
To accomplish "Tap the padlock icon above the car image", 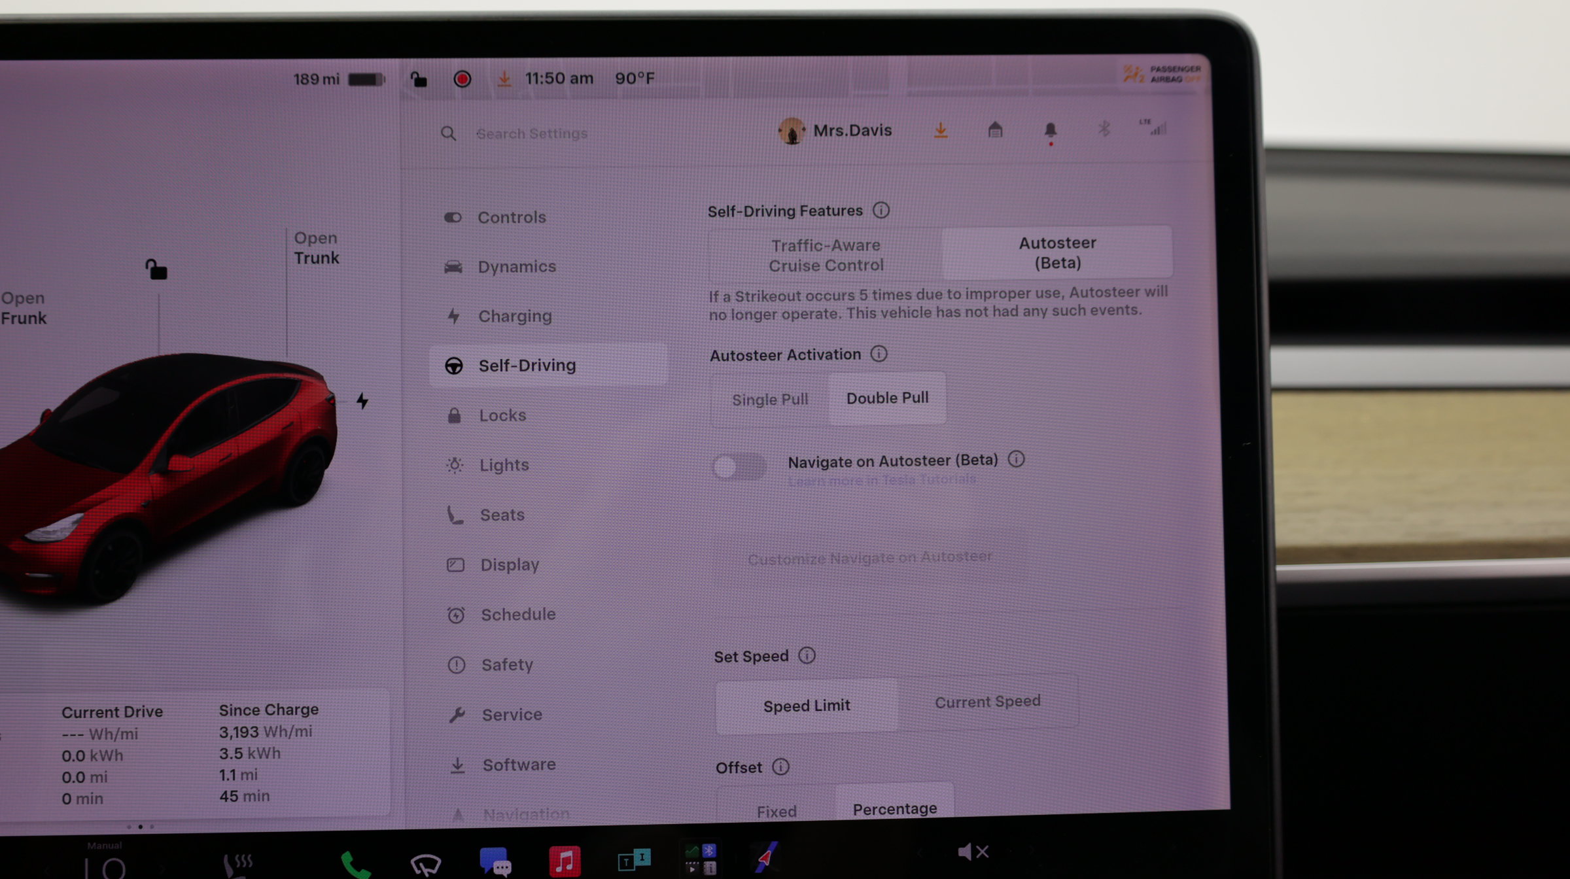I will 156,269.
